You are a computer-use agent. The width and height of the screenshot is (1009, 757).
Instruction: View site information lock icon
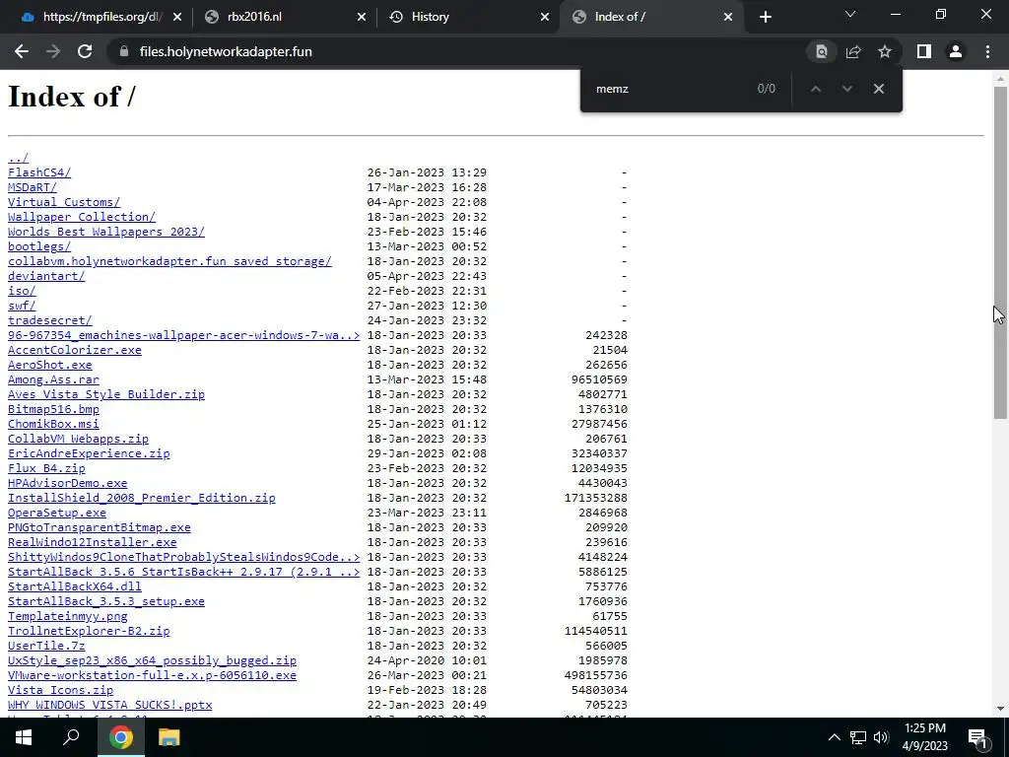[x=124, y=51]
